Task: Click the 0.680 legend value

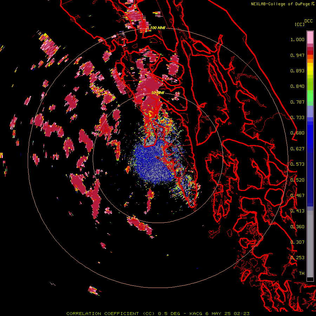Action: click(x=297, y=133)
